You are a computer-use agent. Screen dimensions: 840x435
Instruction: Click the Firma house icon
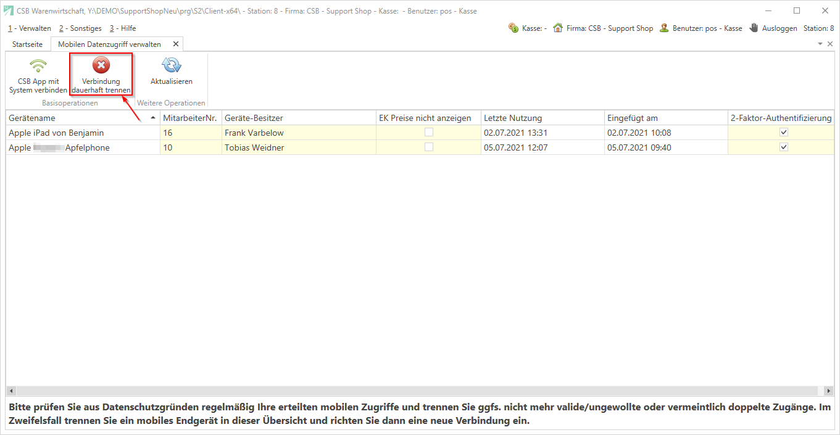pyautogui.click(x=558, y=28)
